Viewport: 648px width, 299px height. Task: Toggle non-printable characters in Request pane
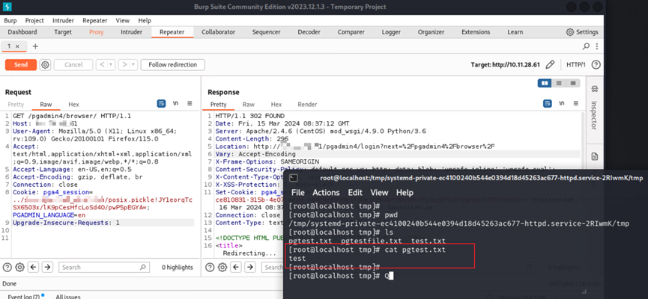[x=175, y=104]
